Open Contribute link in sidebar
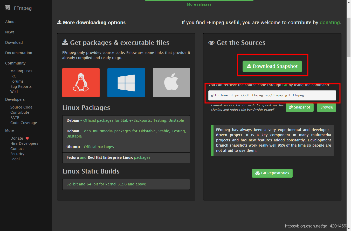This screenshot has width=351, height=231. click(20, 112)
